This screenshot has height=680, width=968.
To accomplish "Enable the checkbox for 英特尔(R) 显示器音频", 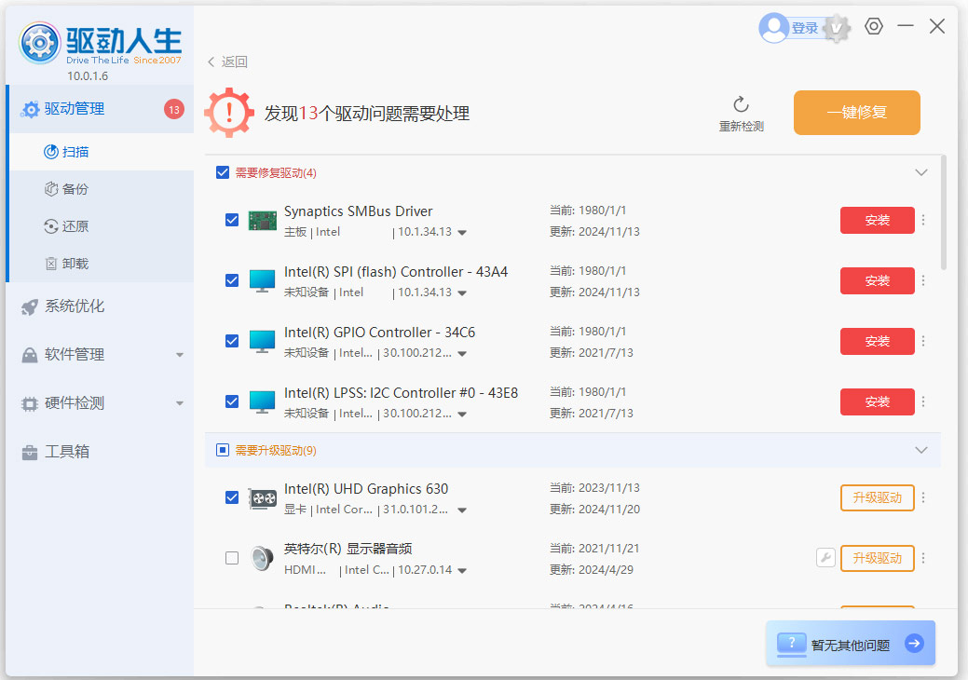I will click(x=231, y=557).
